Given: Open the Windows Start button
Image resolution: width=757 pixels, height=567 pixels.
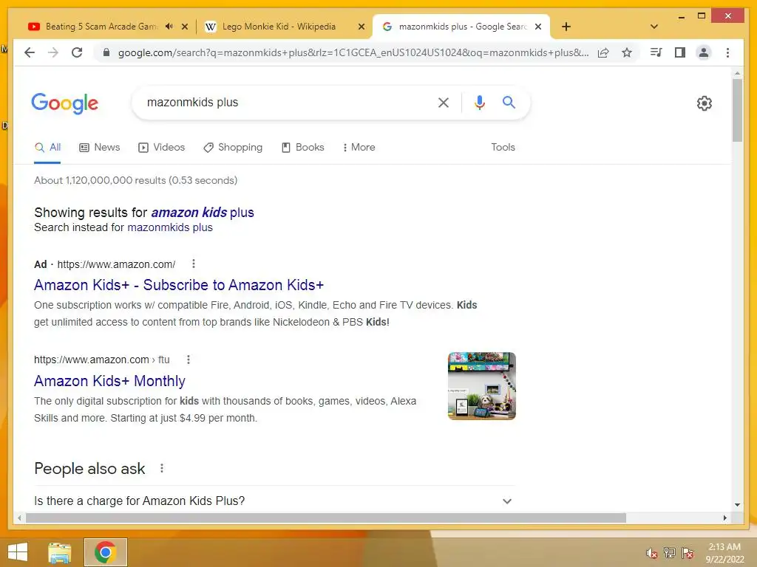Looking at the screenshot, I should click(x=18, y=552).
